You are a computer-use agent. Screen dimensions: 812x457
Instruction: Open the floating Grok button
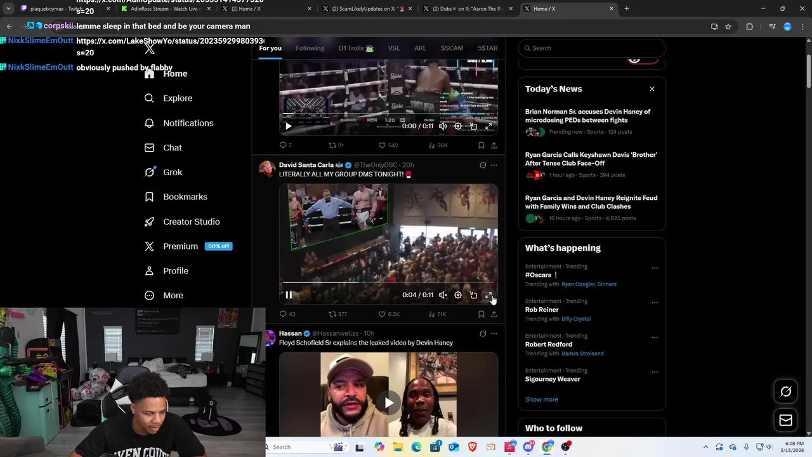tap(785, 392)
